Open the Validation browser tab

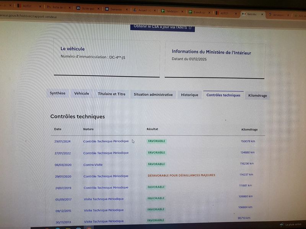pos(172,11)
